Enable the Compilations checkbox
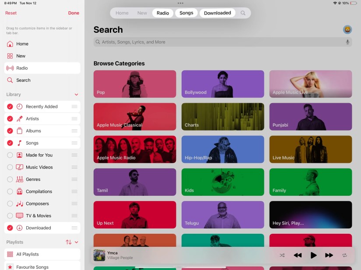This screenshot has height=270, width=361. point(10,191)
